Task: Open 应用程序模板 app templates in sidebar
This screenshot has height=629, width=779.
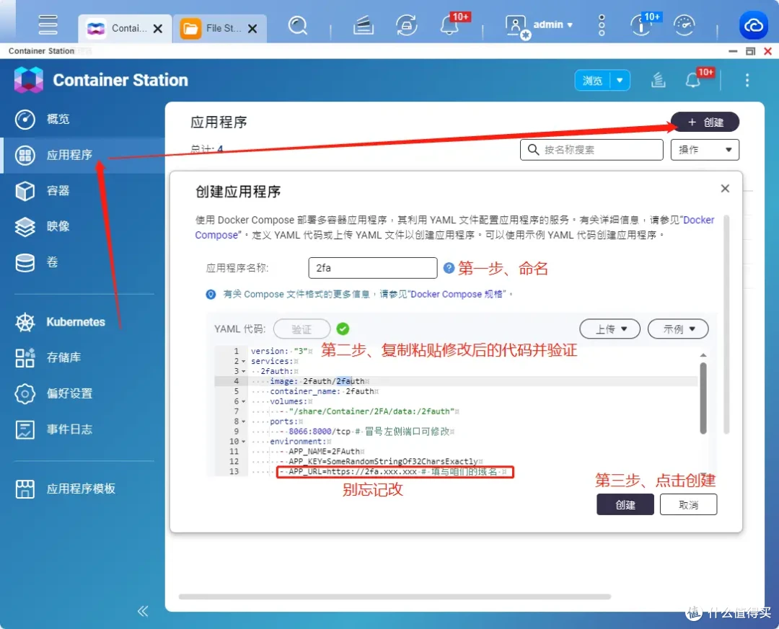Action: (x=82, y=489)
